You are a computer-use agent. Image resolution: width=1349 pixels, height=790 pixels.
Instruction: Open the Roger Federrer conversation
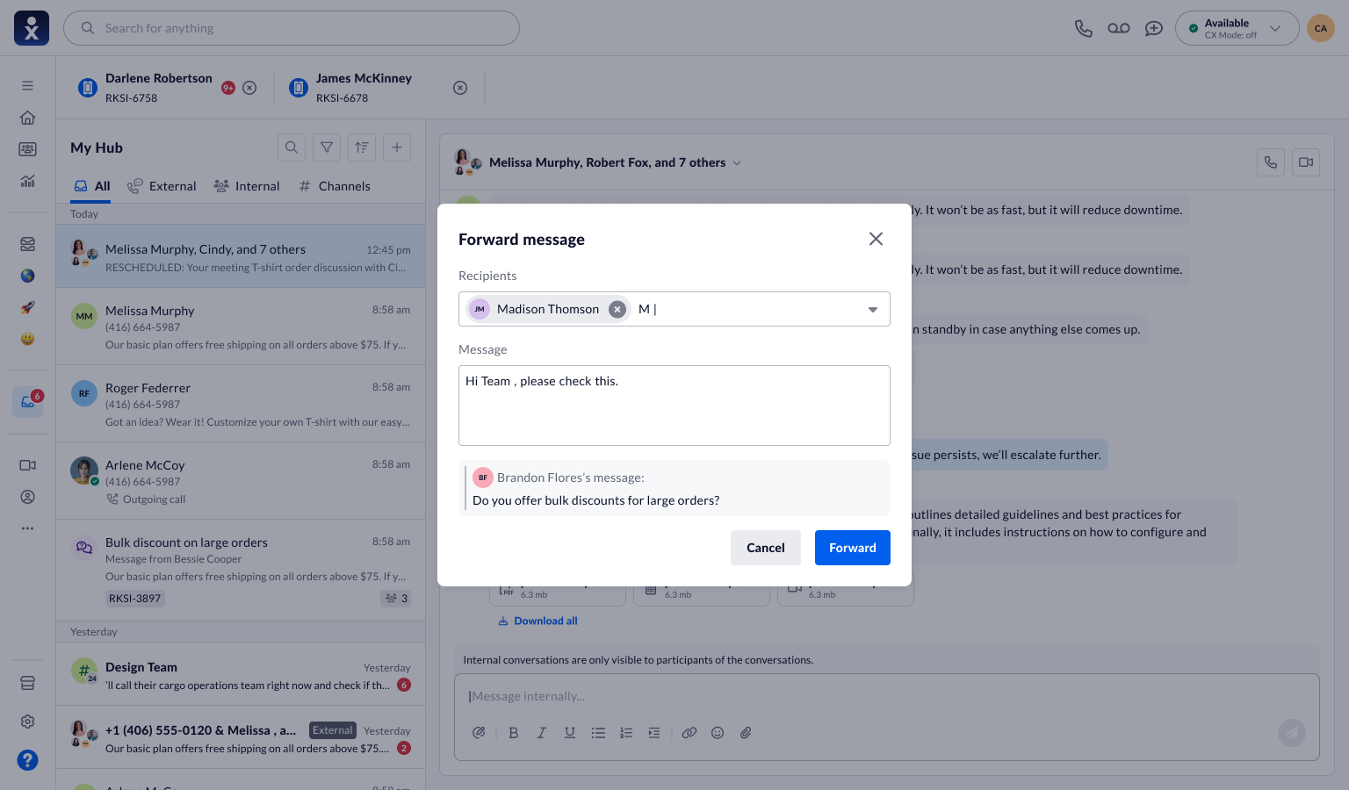(241, 404)
